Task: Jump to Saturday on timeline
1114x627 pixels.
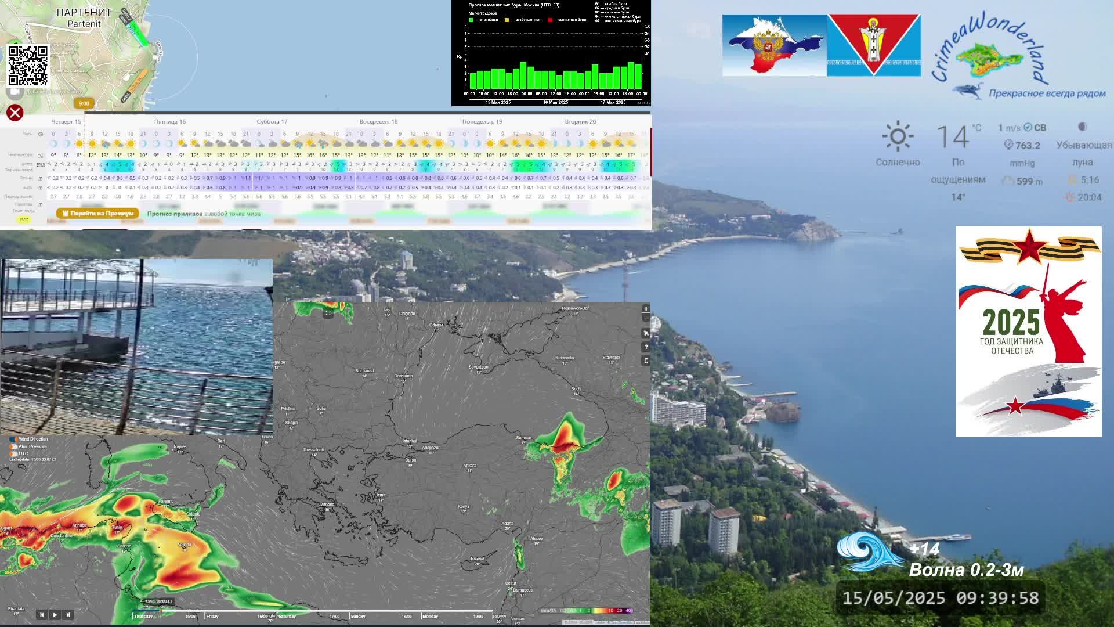Action: coord(287,616)
